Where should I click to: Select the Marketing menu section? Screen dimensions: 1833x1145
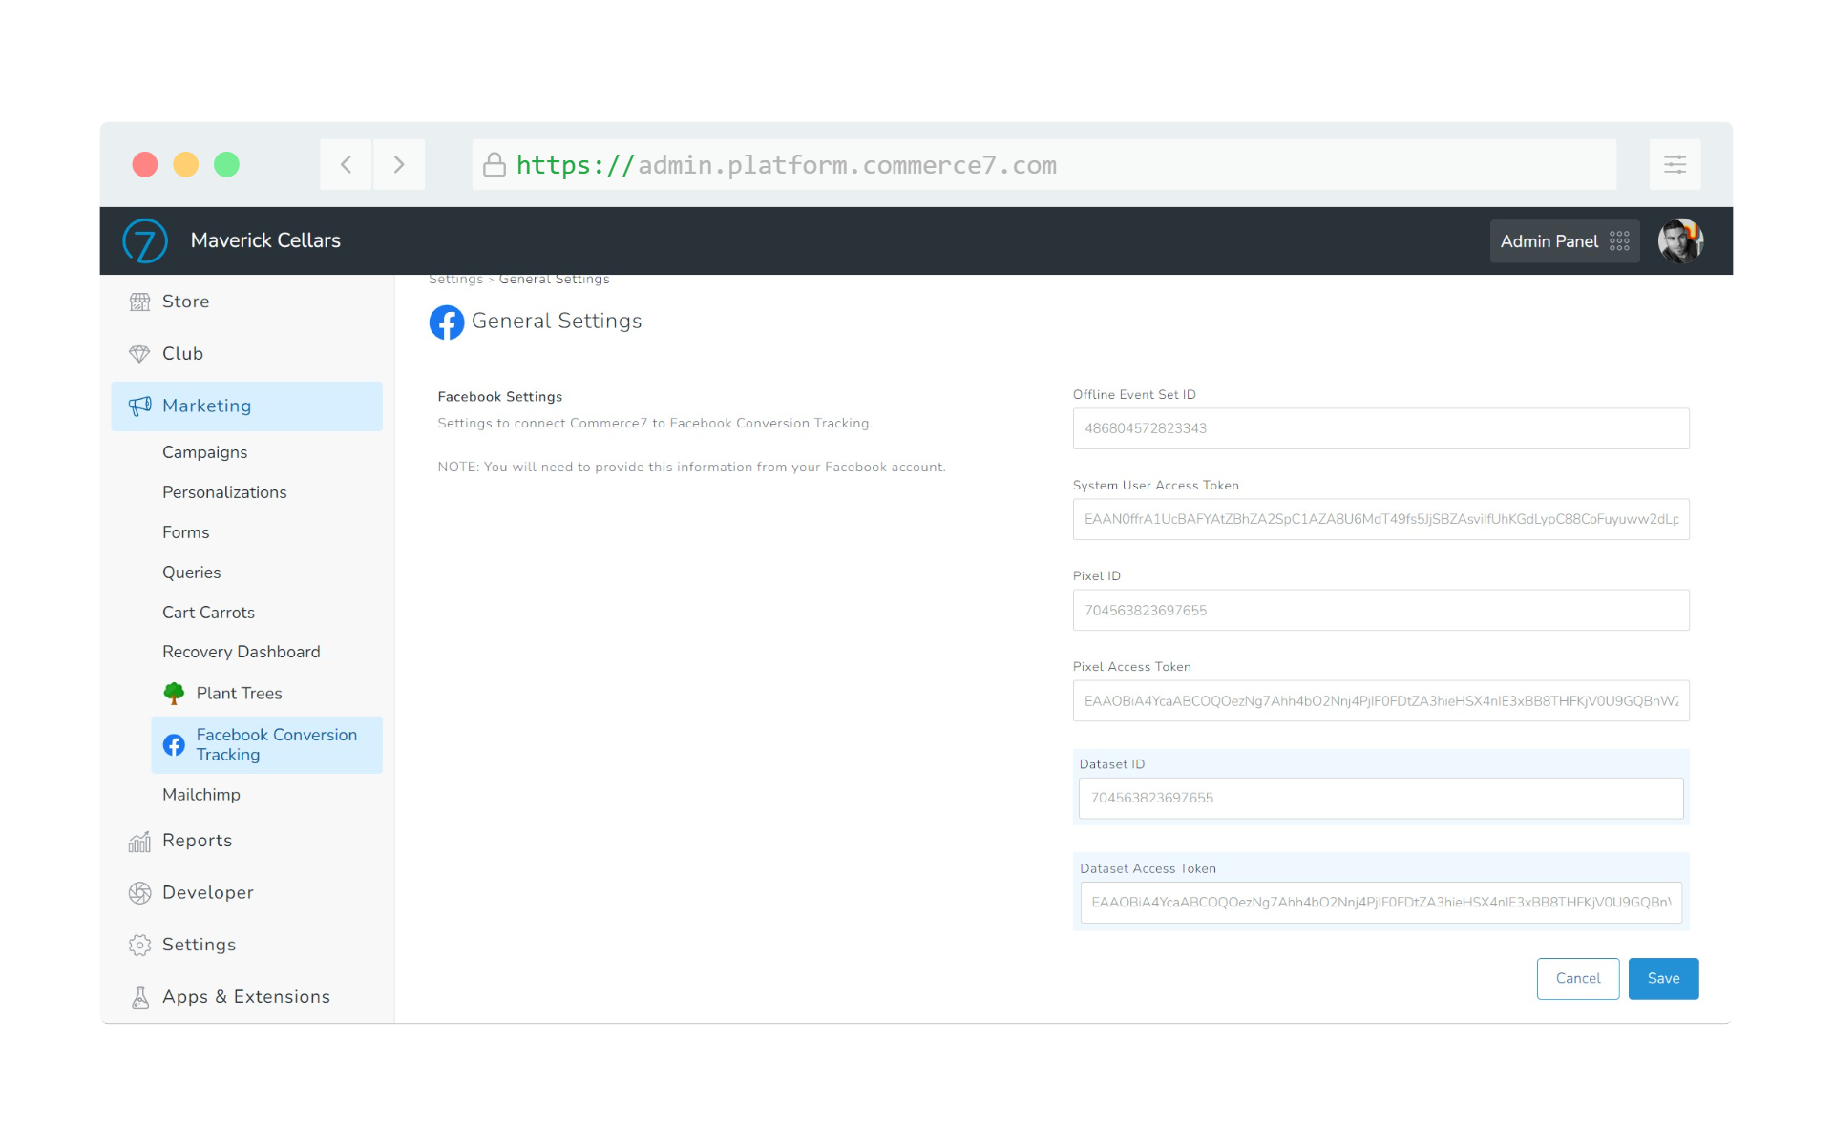click(247, 406)
